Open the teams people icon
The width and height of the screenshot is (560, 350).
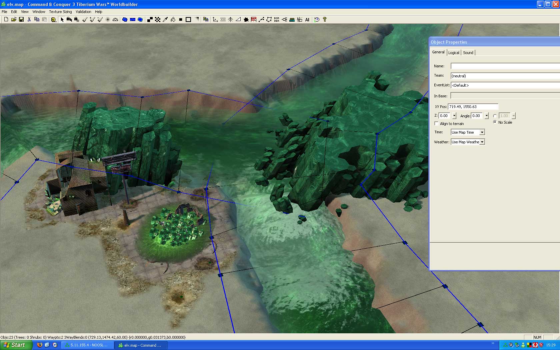[x=292, y=20]
